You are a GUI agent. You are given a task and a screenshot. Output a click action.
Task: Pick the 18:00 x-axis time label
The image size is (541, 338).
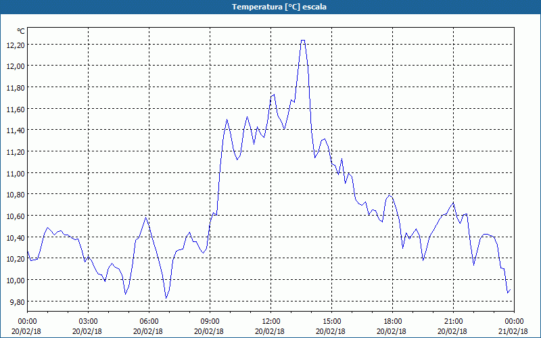[x=393, y=322]
